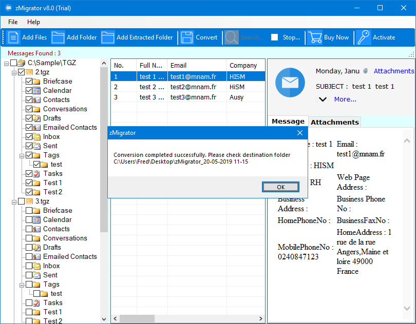Click the Sent folder icon under 2.tgz
The width and height of the screenshot is (416, 324).
coord(36,146)
